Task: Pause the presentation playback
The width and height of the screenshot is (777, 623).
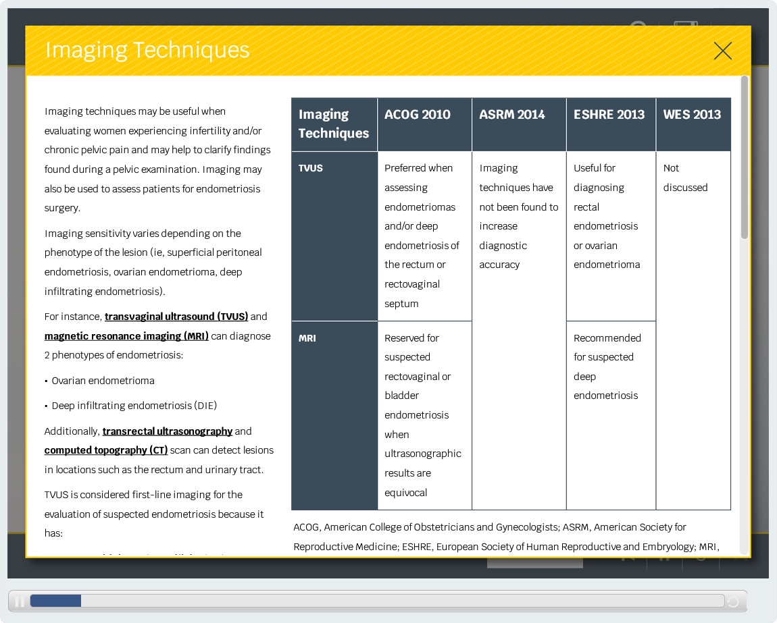Action: 20,601
